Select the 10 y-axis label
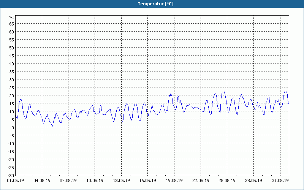Screen dimensions: 304x190 (x=12, y=112)
